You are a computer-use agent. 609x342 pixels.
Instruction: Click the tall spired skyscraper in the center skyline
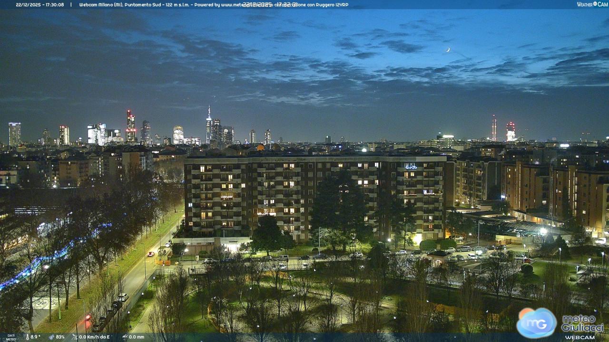click(x=208, y=124)
